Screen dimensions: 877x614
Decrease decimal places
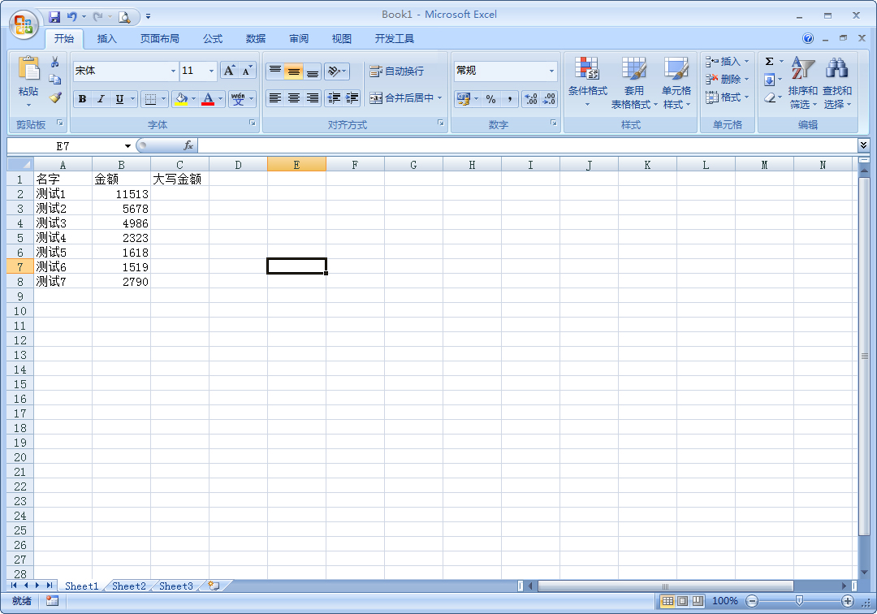tap(549, 99)
